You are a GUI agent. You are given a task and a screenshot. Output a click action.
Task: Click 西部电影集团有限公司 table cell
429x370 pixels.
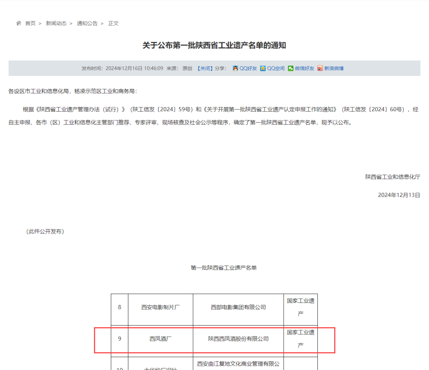pyautogui.click(x=238, y=307)
